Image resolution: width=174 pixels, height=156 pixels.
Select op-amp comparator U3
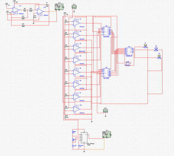click(x=76, y=48)
